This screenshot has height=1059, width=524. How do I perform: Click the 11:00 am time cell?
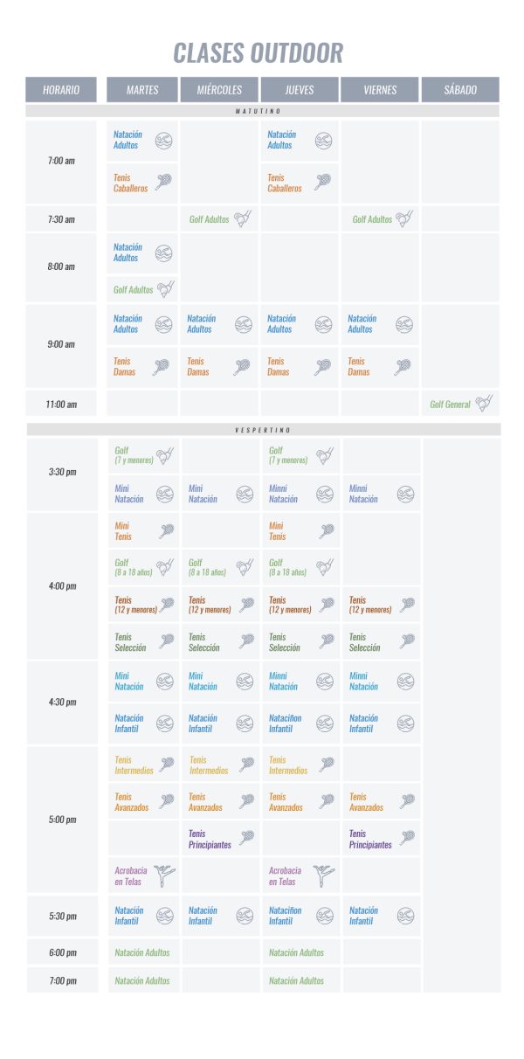click(x=61, y=404)
